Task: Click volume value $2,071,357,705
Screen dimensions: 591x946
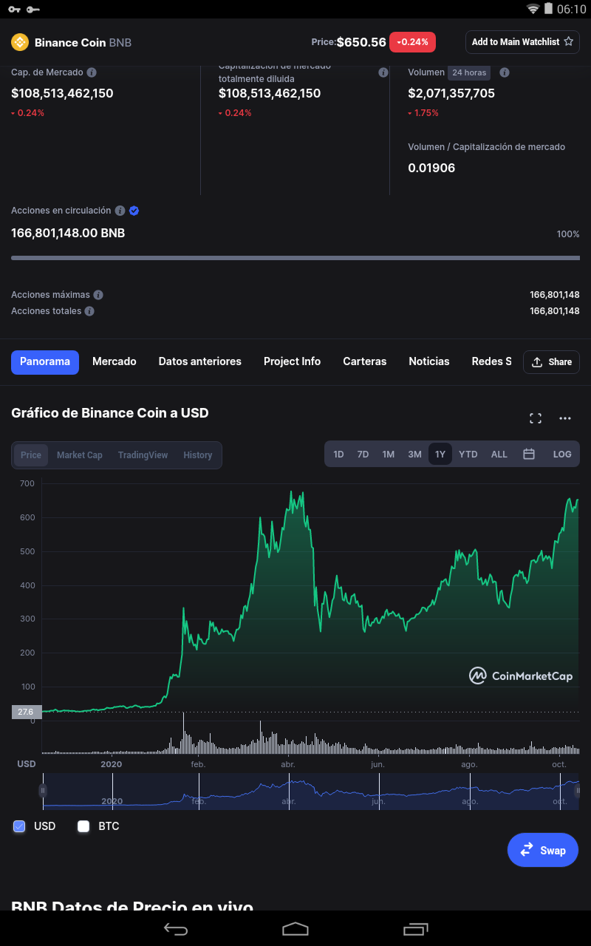Action: tap(451, 94)
